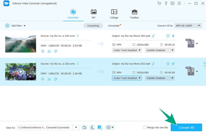Image resolution: width=206 pixels, height=133 pixels.
Task: Click the Add Files button
Action: point(15,26)
